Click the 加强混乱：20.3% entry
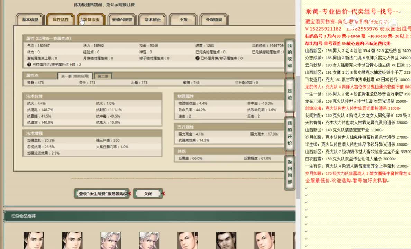The width and height of the screenshot is (411, 249). coord(41,140)
